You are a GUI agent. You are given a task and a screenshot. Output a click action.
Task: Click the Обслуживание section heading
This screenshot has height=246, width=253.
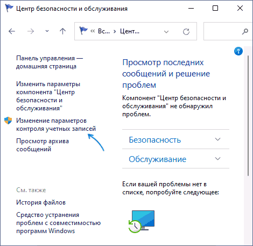tap(158, 159)
